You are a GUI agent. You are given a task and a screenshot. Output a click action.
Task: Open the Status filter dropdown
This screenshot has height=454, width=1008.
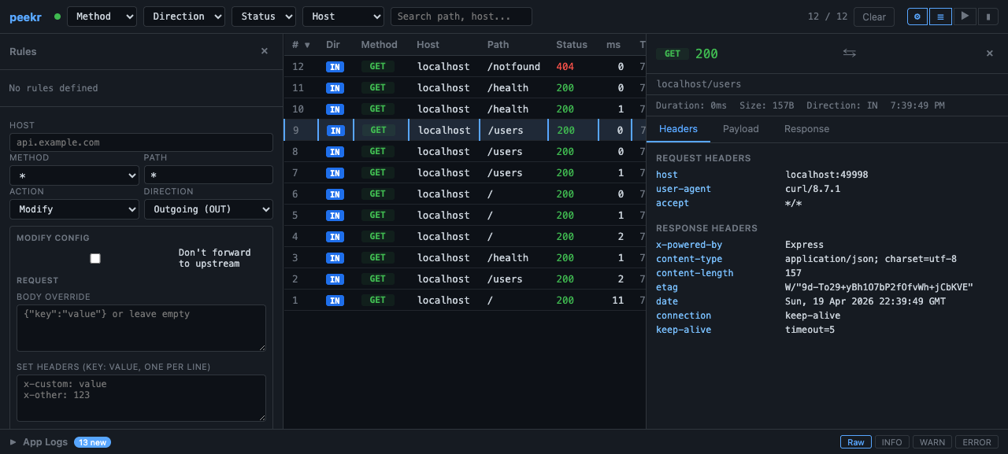(x=264, y=17)
